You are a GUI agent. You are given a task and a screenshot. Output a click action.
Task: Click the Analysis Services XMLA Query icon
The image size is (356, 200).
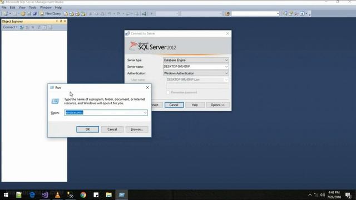coord(83,13)
